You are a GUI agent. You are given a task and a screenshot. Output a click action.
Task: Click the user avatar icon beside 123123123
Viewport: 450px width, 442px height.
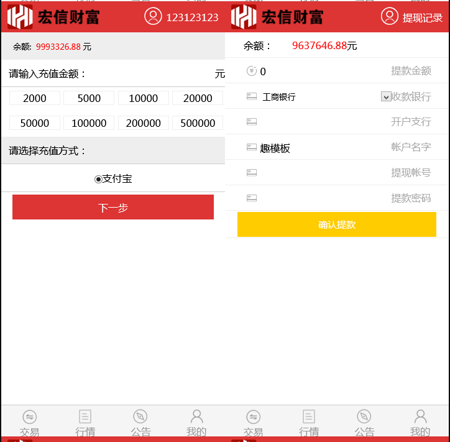coord(153,17)
